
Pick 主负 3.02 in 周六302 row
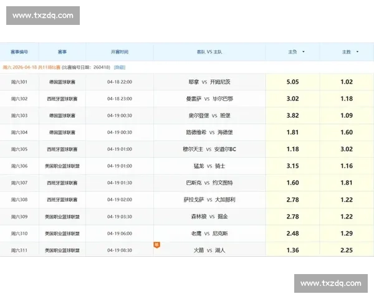tap(292, 98)
